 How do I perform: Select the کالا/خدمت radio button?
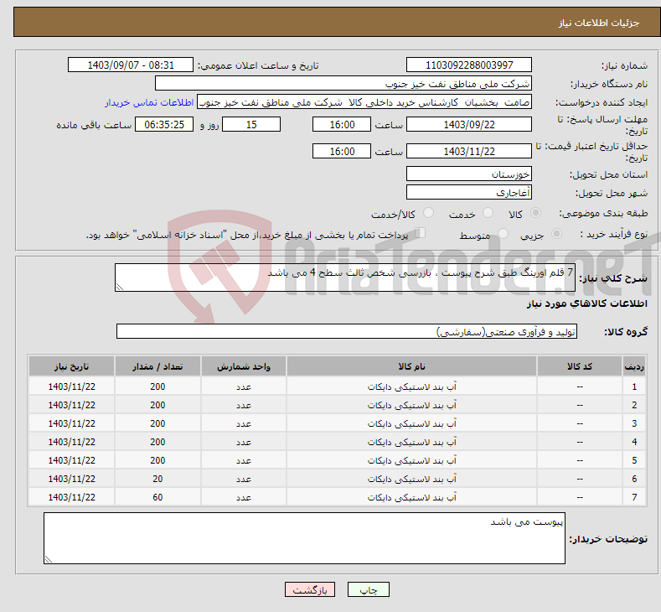[x=428, y=213]
